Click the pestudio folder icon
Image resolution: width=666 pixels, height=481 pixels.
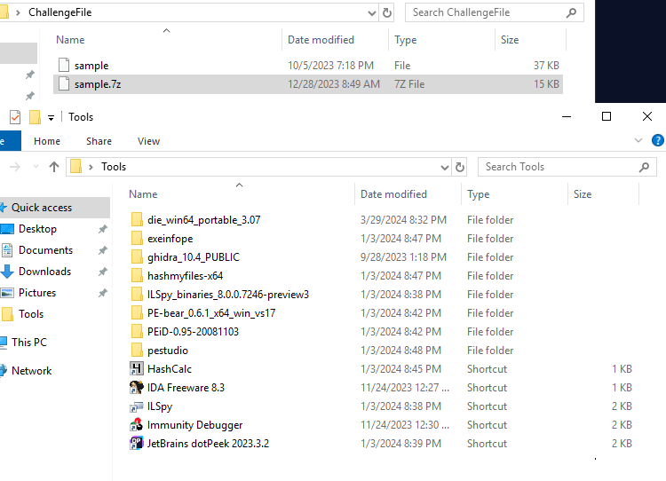pos(137,351)
